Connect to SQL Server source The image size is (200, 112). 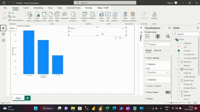tap(51, 16)
